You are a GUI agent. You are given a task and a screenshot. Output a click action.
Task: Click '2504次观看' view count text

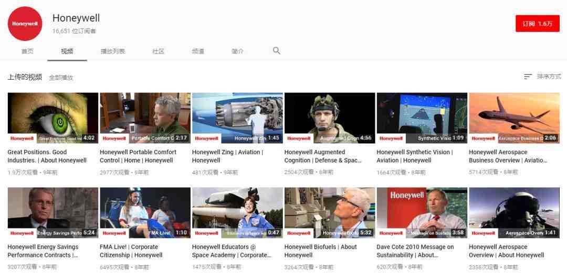point(299,173)
